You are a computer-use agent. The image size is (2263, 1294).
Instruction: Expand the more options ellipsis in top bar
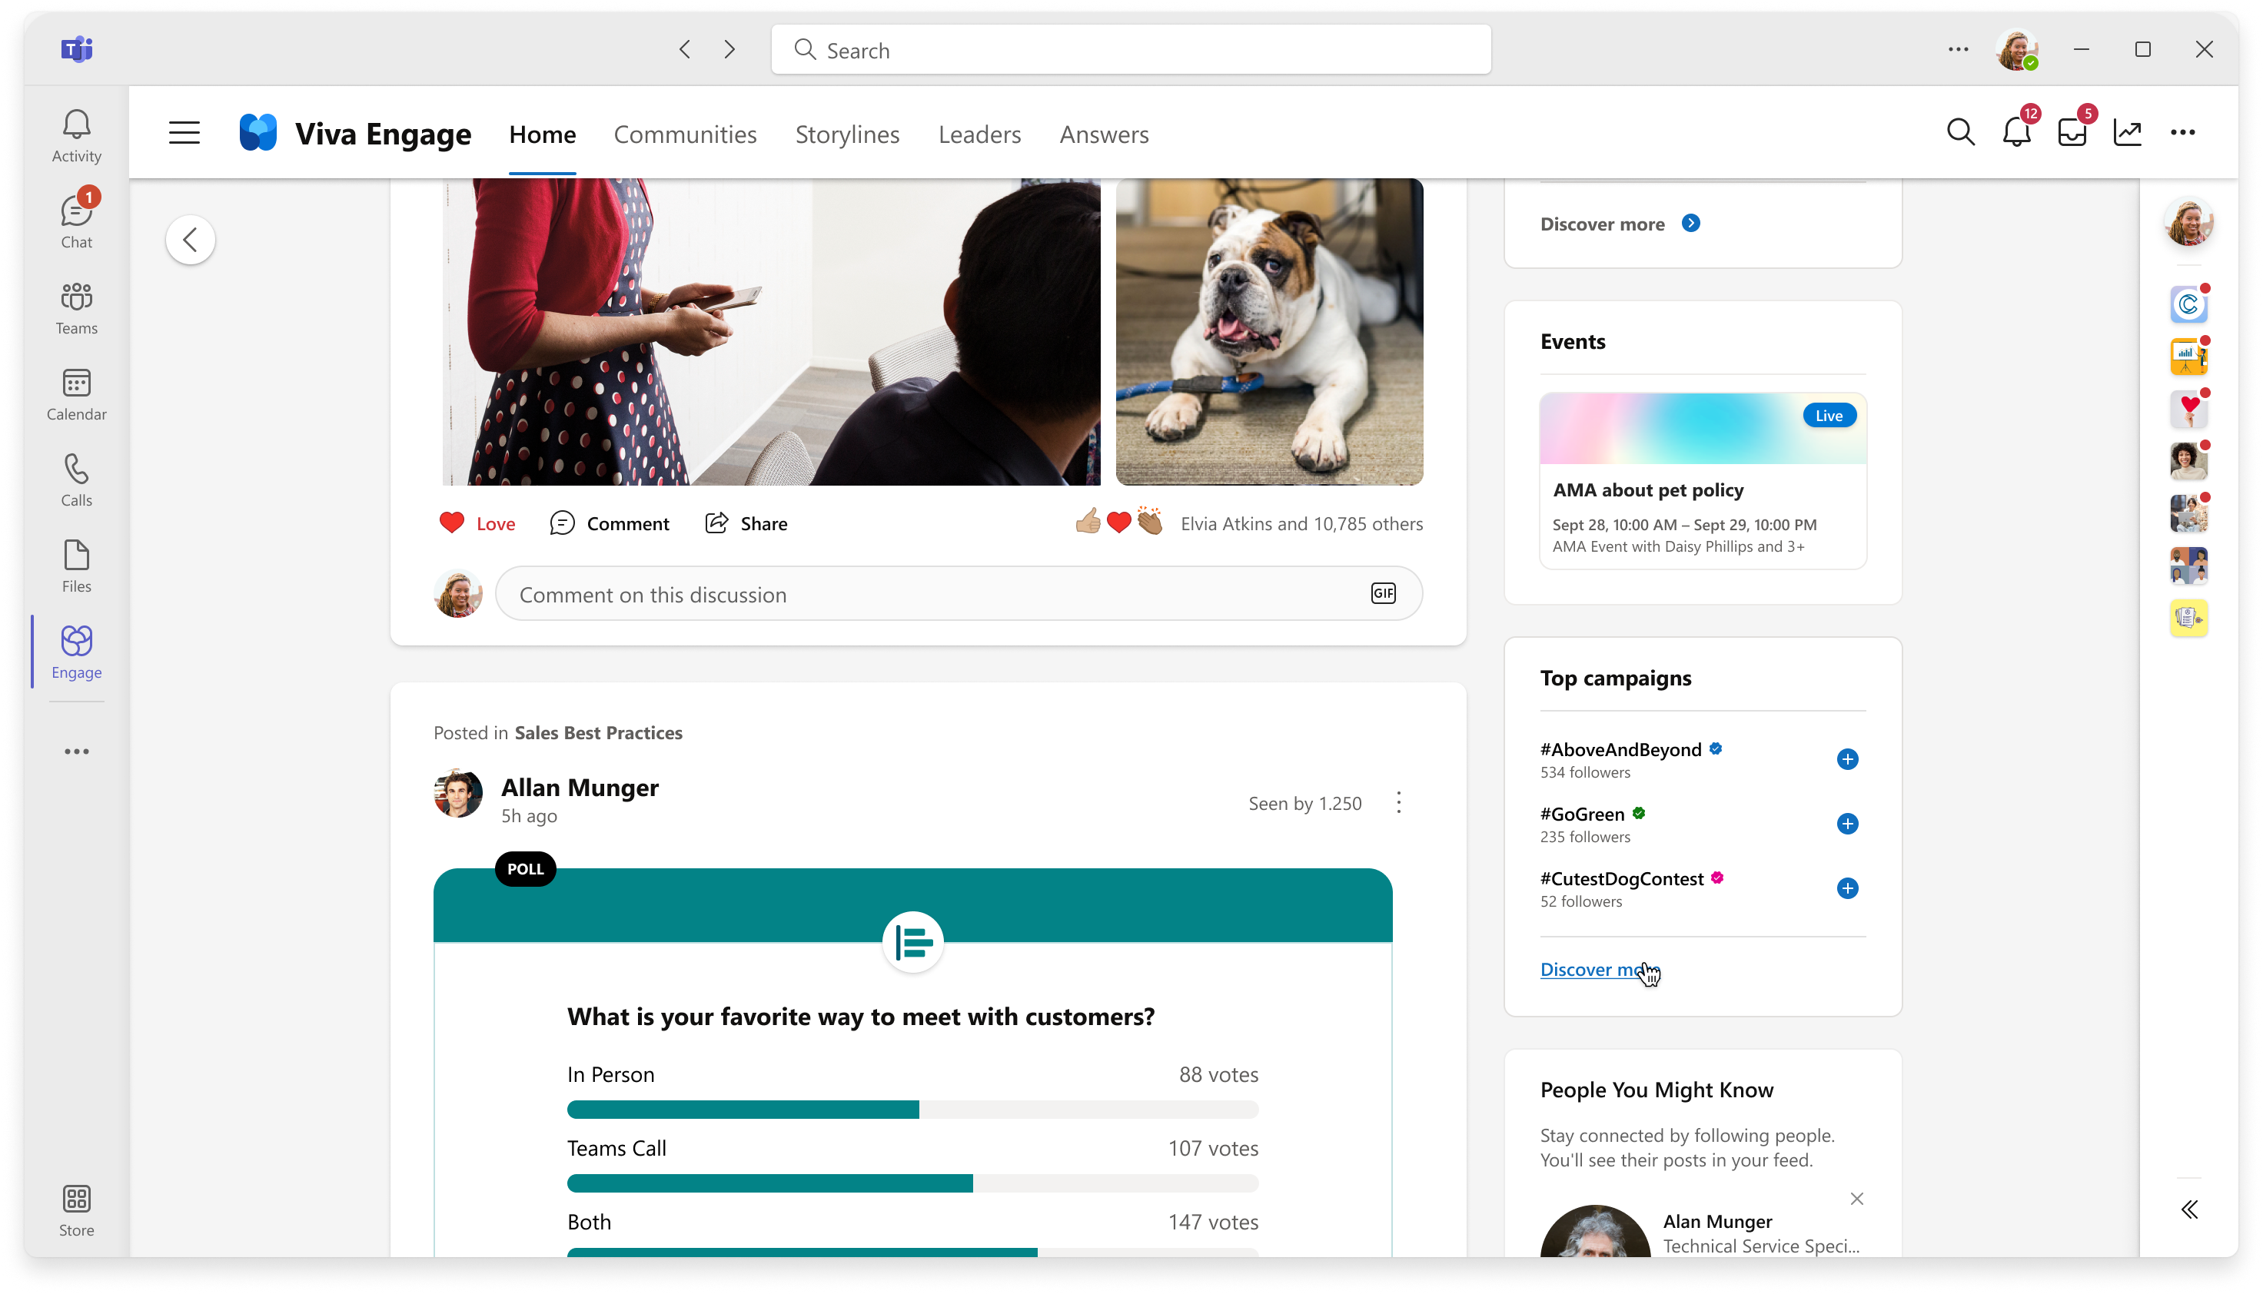(x=2184, y=132)
